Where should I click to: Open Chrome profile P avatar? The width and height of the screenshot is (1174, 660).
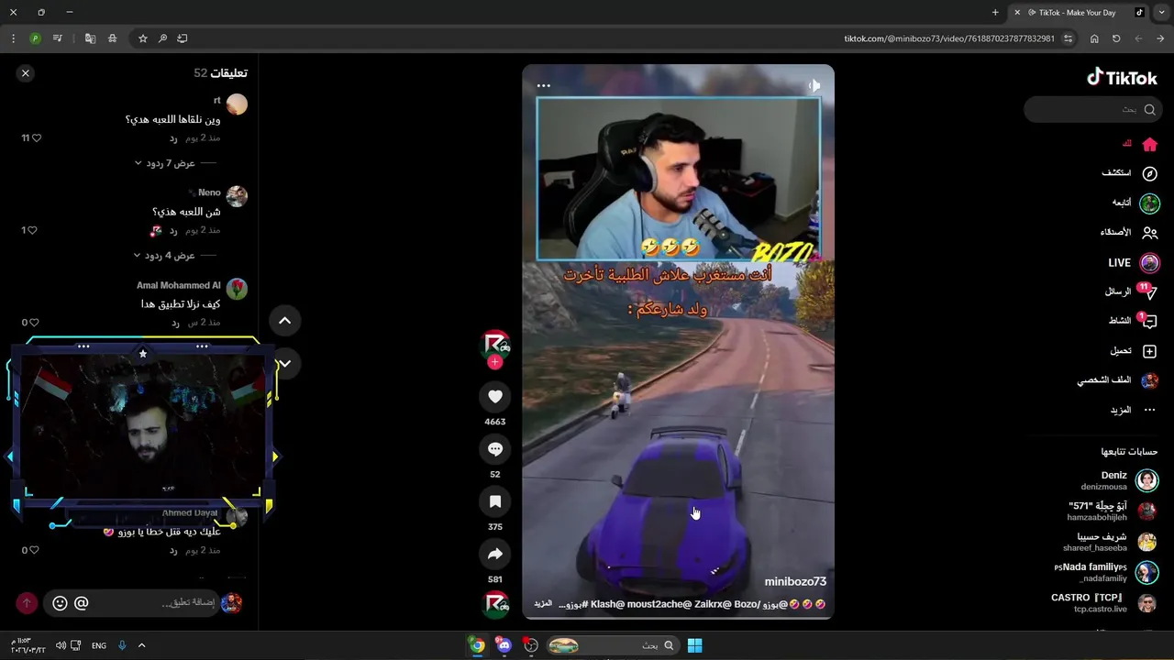[35, 38]
